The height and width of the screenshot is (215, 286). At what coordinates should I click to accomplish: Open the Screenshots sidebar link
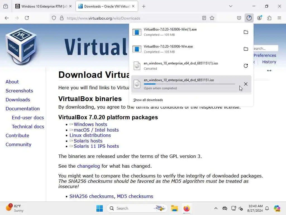tap(19, 91)
